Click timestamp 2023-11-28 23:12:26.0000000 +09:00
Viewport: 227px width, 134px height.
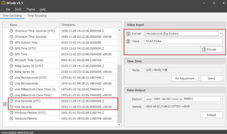pos(86,107)
